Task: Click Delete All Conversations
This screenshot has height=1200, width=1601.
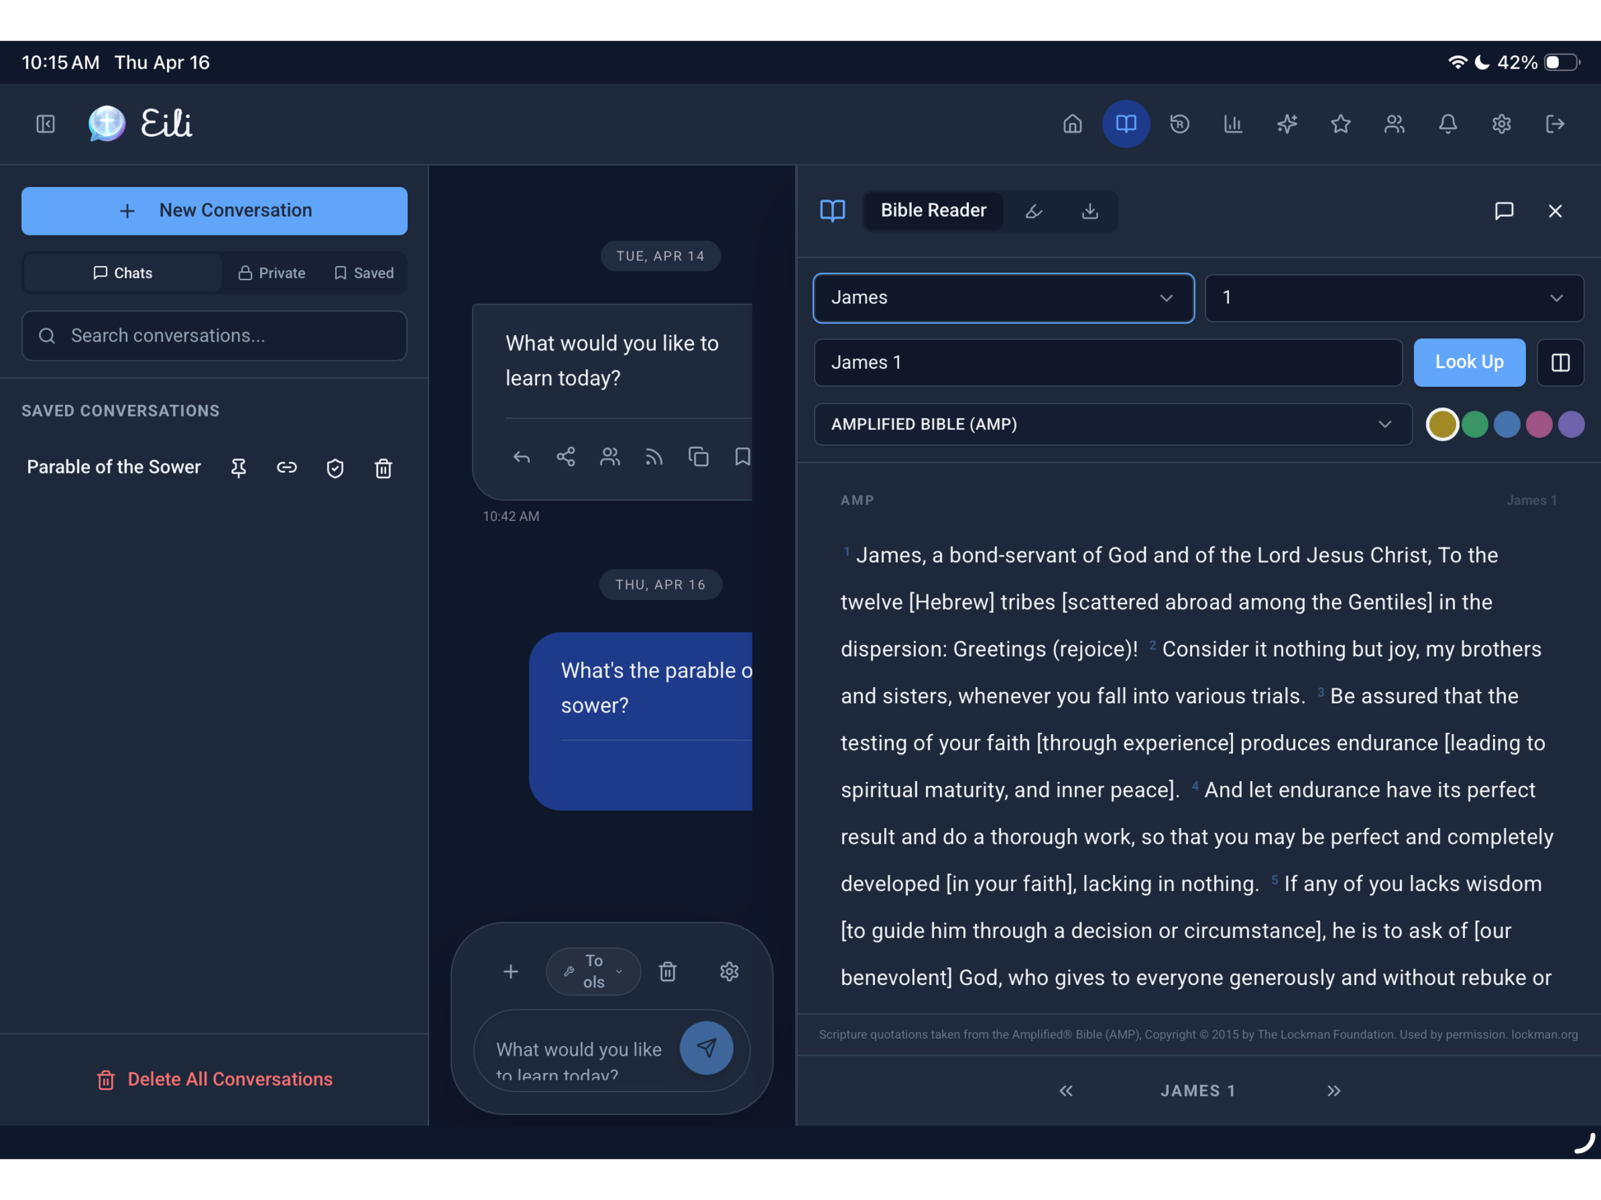Action: [x=214, y=1079]
